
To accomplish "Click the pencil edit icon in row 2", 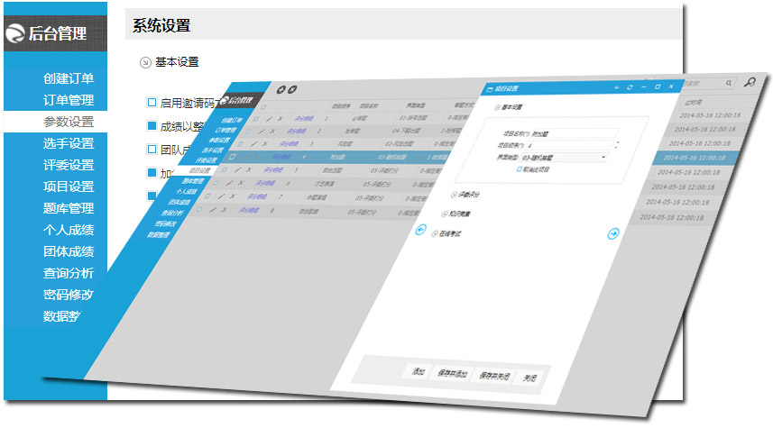I will (262, 132).
